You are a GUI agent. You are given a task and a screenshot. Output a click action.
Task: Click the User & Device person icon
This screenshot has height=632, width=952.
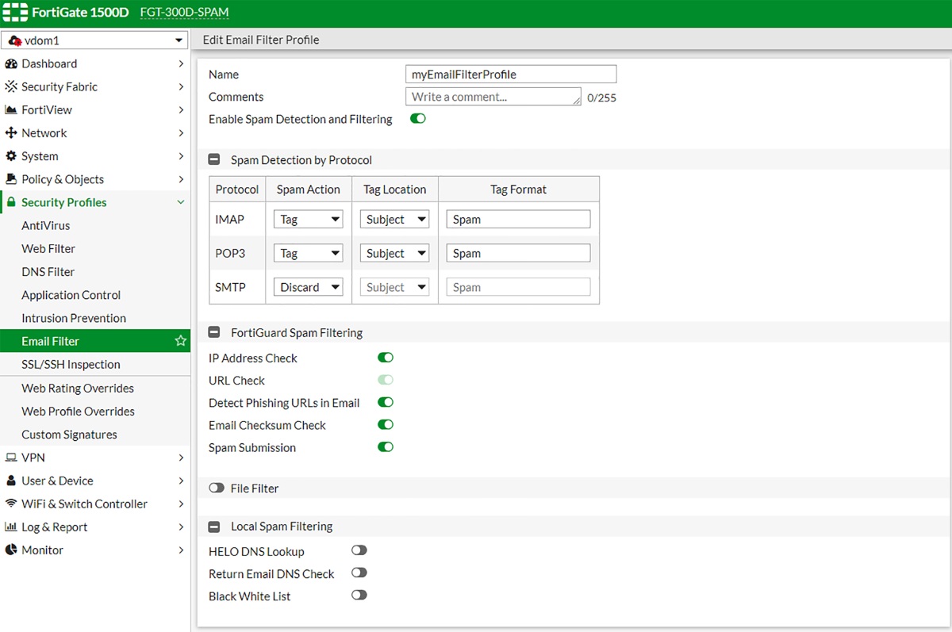[x=11, y=481]
